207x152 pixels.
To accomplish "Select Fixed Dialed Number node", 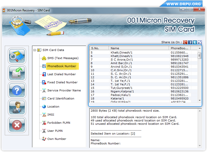I will [x=62, y=82].
